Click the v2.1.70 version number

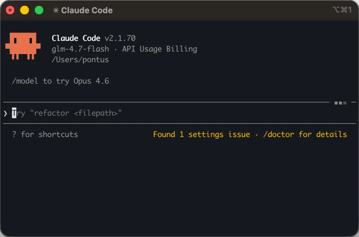point(120,38)
